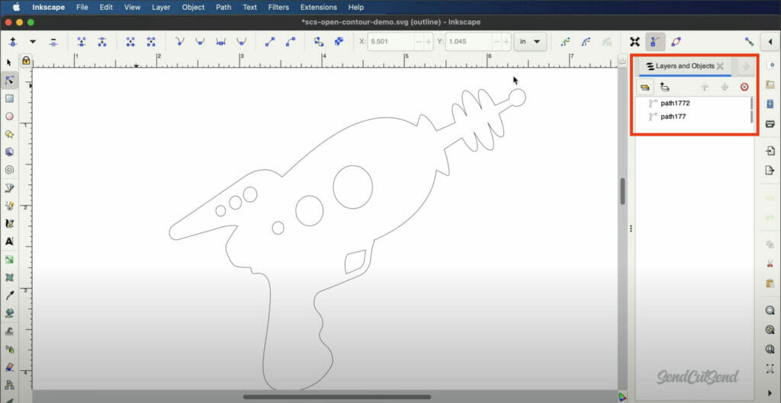Close the Layers and Objects tab
The width and height of the screenshot is (781, 403).
(x=720, y=66)
